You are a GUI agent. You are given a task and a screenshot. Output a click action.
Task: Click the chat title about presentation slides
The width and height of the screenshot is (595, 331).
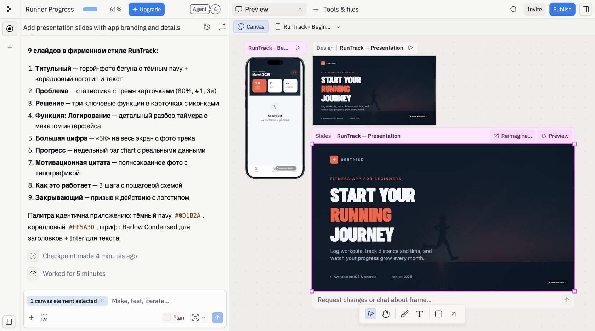point(102,28)
